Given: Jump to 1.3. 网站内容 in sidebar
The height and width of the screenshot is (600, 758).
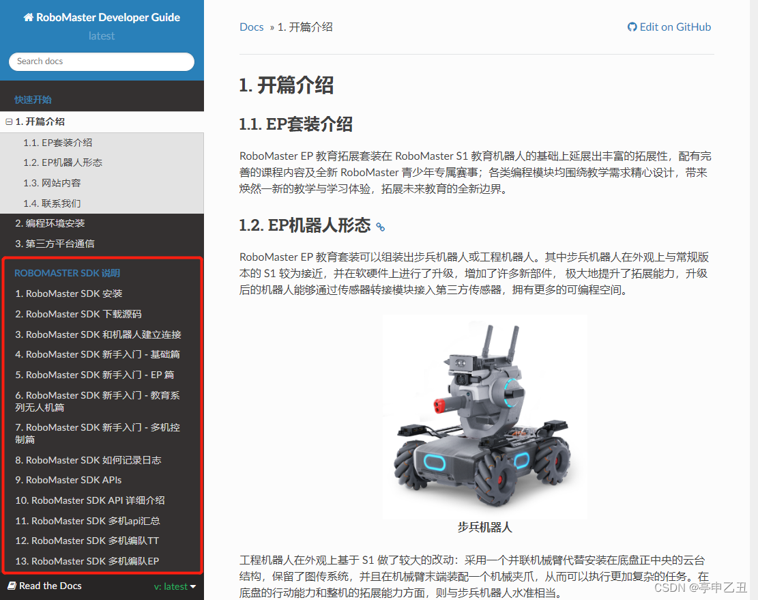Looking at the screenshot, I should [53, 183].
